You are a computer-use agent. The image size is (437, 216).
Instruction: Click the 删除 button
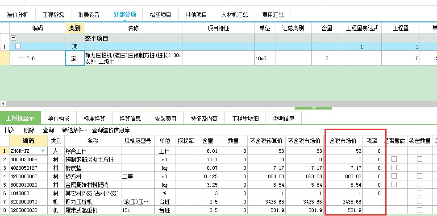click(x=29, y=130)
